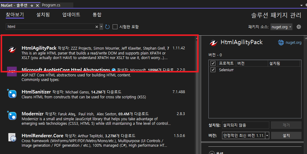Select the Modernizr package title
Viewport: 307px width, 154px height.
click(33, 114)
